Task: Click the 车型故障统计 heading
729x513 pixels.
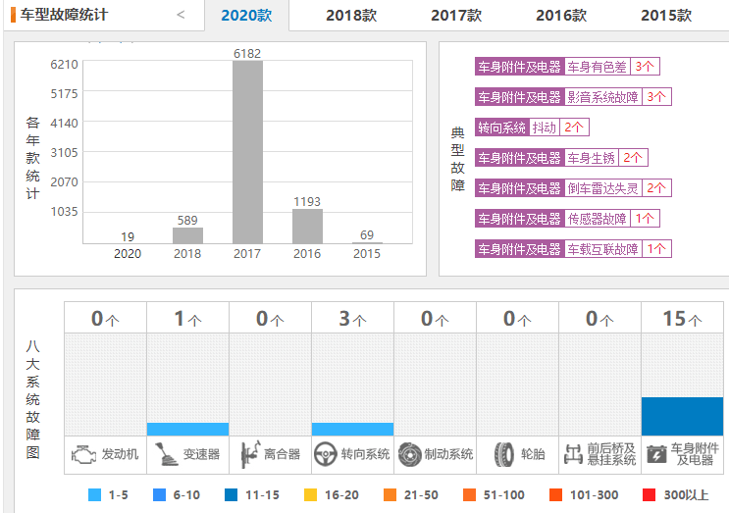Action: coord(64,15)
